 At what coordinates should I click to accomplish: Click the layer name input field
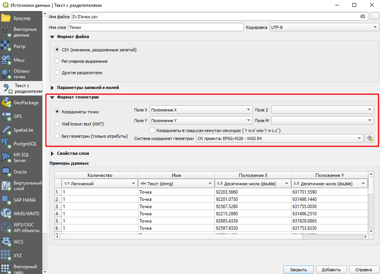tap(156, 27)
